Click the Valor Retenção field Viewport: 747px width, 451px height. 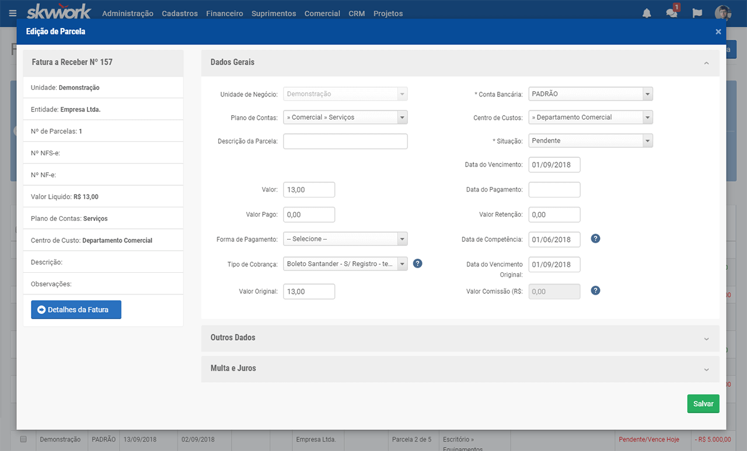(554, 214)
